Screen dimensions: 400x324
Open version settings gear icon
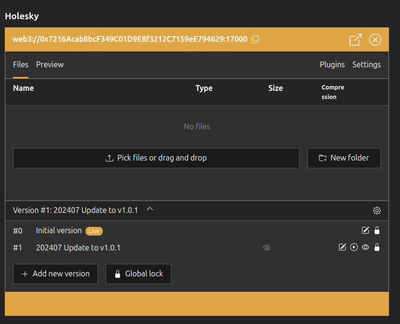[x=377, y=211]
